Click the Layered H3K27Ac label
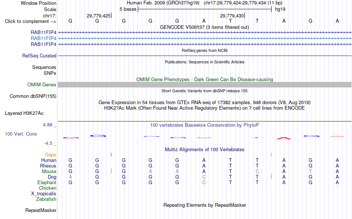352x219 pixels. (24, 113)
